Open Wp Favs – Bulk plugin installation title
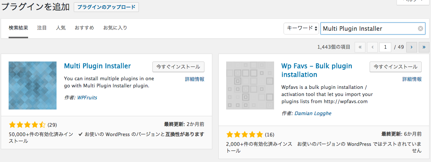 [317, 70]
